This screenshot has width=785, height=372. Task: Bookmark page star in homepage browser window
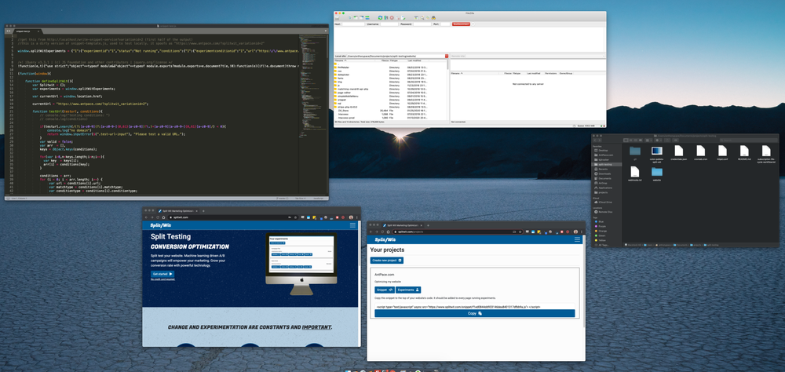click(295, 217)
